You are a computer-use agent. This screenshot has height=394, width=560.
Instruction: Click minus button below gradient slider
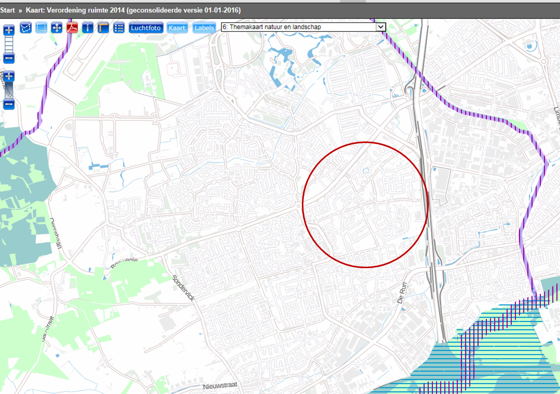pos(9,104)
